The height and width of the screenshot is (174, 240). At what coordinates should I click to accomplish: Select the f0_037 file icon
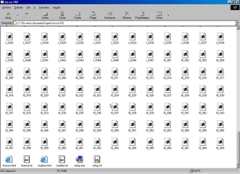point(115,107)
